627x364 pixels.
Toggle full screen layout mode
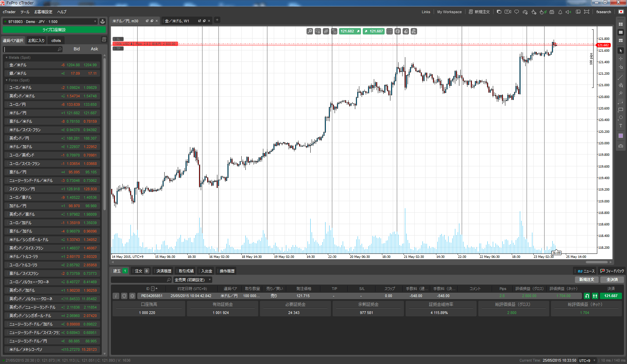[x=586, y=12]
